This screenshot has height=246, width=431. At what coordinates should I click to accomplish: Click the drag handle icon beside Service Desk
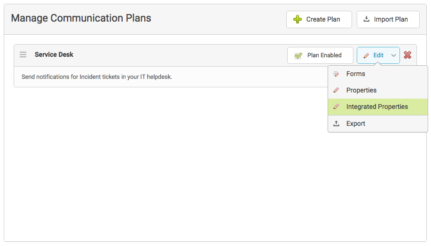23,54
